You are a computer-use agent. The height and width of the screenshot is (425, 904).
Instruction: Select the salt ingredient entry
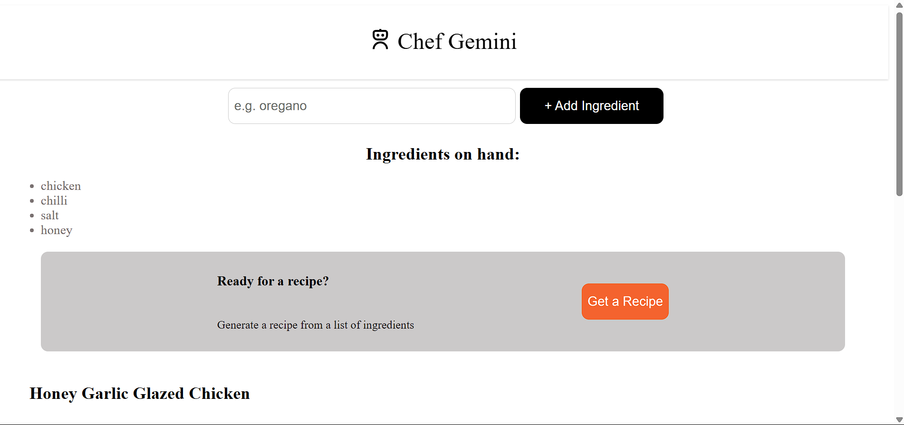[x=49, y=215]
